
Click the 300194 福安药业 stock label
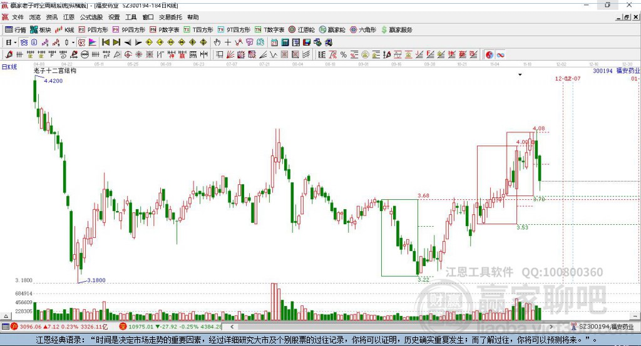click(617, 71)
